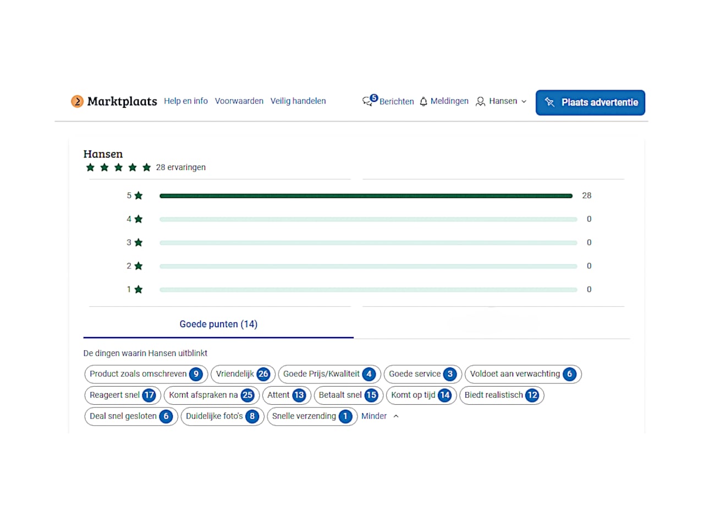Click the Hansen profile heading
The image size is (704, 528).
click(103, 155)
